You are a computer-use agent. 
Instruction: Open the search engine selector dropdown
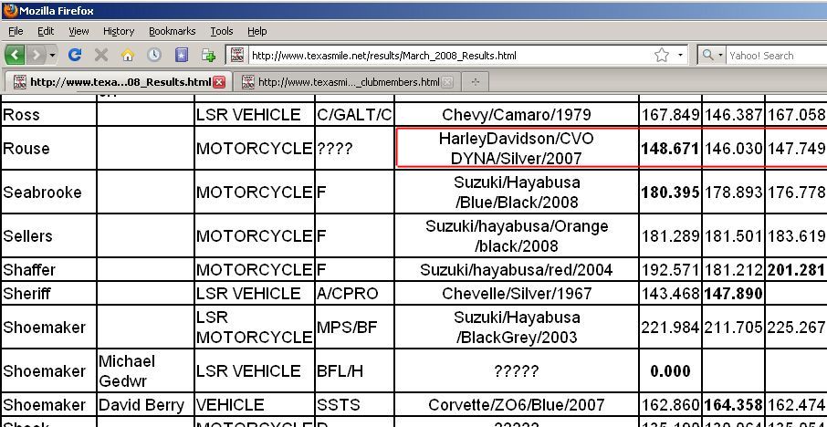[712, 55]
